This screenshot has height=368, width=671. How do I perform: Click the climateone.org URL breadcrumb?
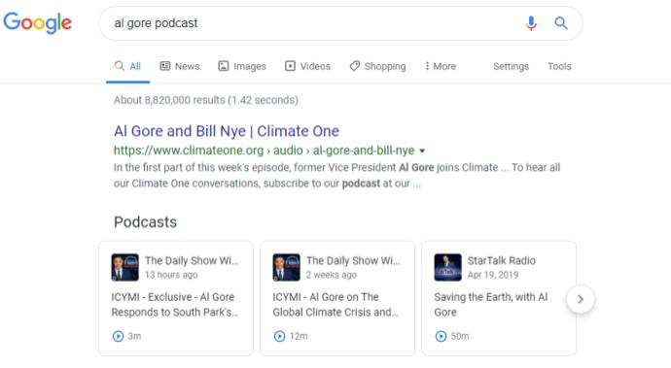pyautogui.click(x=264, y=151)
